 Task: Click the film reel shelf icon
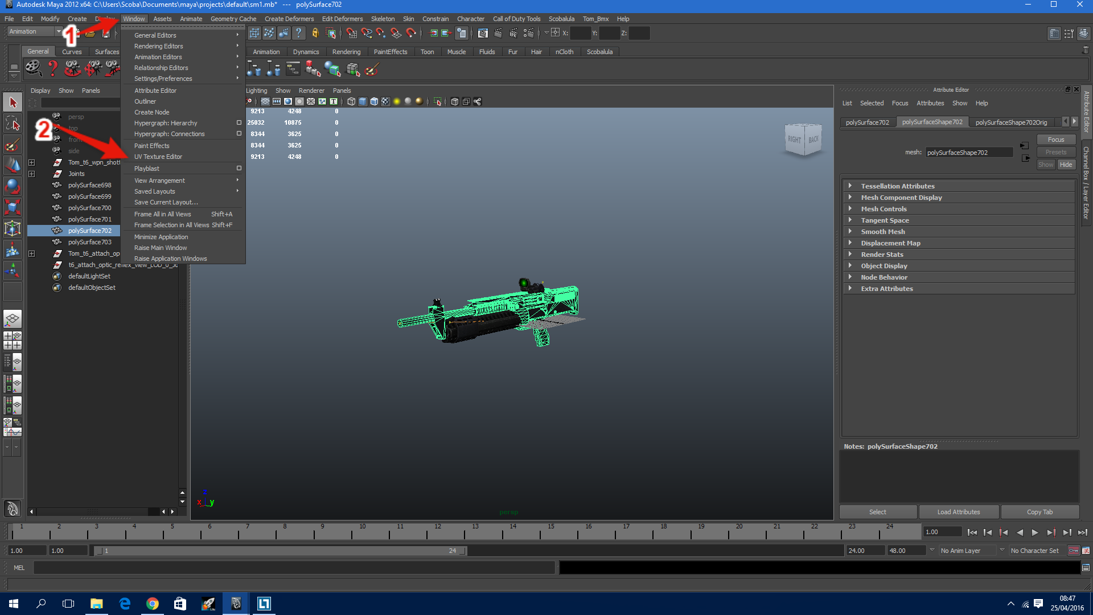tap(34, 69)
